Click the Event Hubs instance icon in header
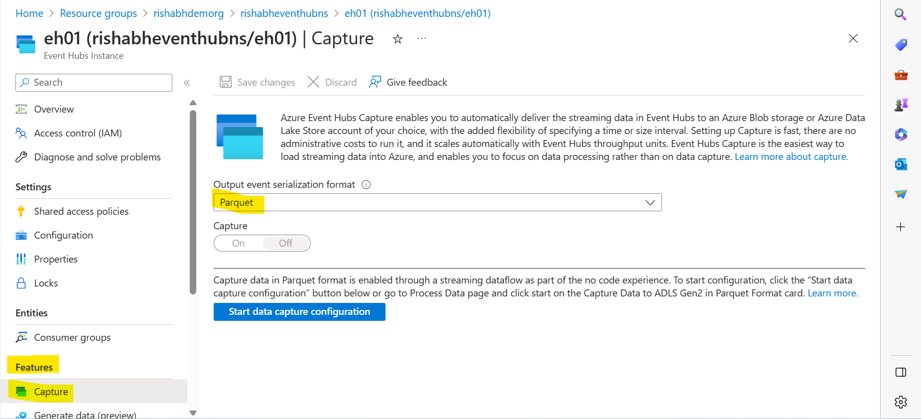921x419 pixels. [x=26, y=44]
